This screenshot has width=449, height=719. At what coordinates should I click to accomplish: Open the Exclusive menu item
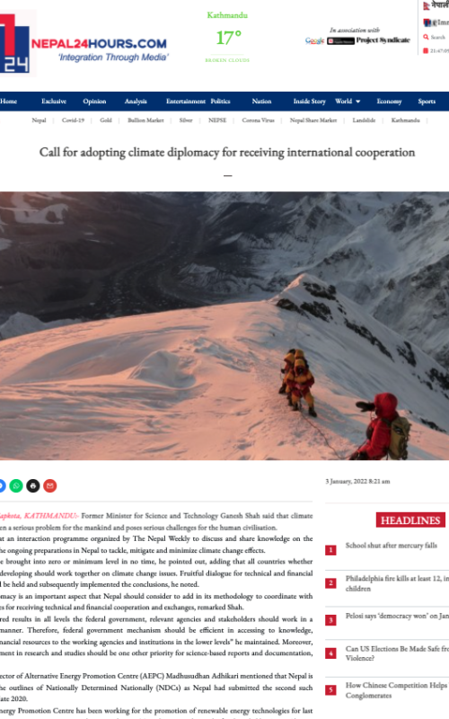pos(54,102)
